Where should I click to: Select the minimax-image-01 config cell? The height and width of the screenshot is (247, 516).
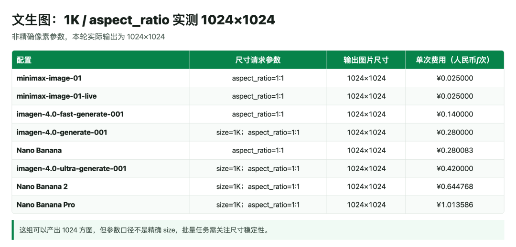[x=100, y=78]
